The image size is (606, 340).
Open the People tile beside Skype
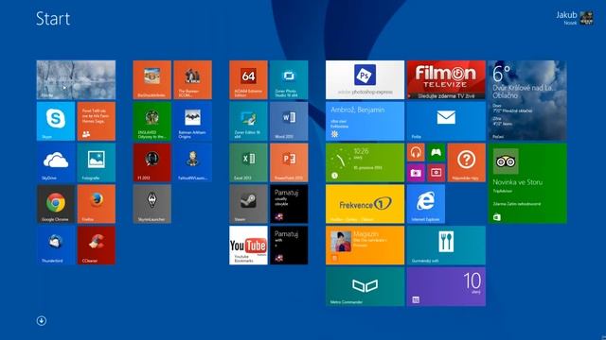(x=97, y=121)
